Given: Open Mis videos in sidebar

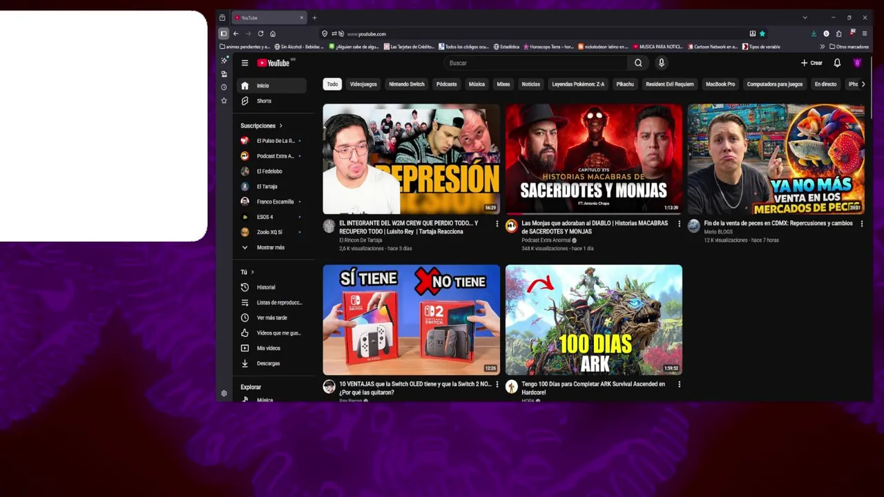Looking at the screenshot, I should pos(271,348).
